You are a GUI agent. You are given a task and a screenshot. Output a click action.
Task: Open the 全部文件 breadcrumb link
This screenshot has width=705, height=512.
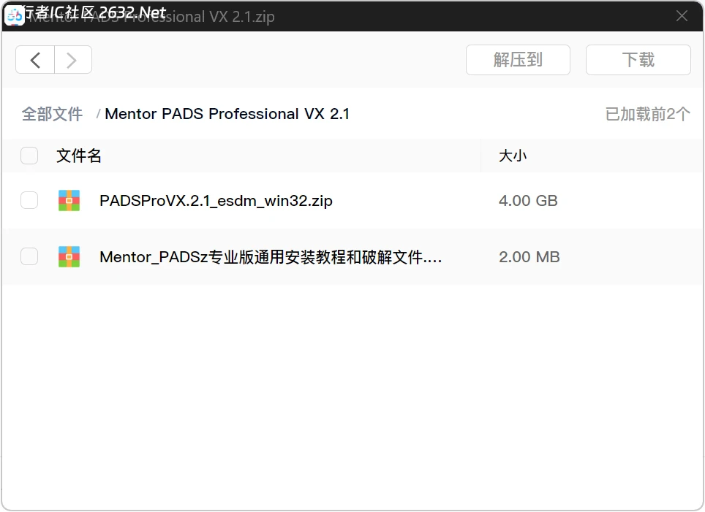[x=52, y=114]
